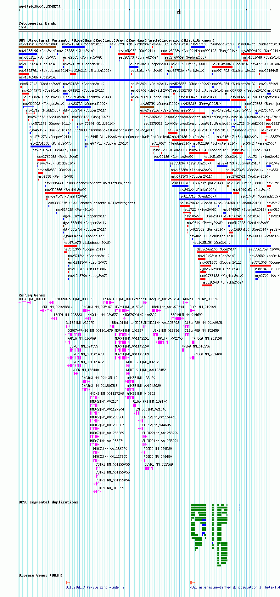Open gene NAGPA-AS1|NR_038913
Viewport: 280px width, 597px height.
pos(201,299)
